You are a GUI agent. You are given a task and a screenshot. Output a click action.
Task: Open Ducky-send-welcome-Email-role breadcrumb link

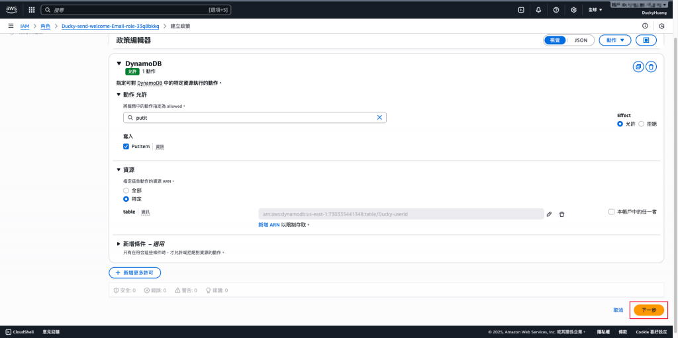111,26
